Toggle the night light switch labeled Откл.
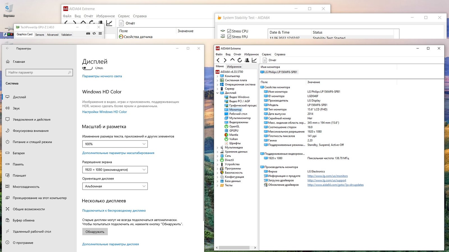Screen dimensions: 449x252 click(x=88, y=68)
